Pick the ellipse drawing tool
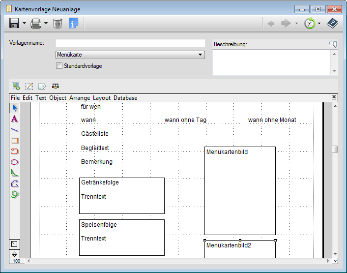 pyautogui.click(x=15, y=162)
